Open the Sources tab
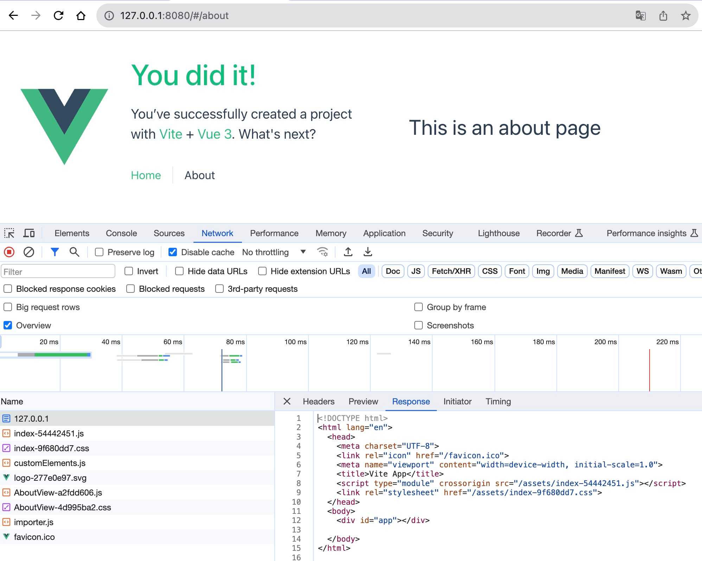The image size is (702, 561). click(x=169, y=233)
